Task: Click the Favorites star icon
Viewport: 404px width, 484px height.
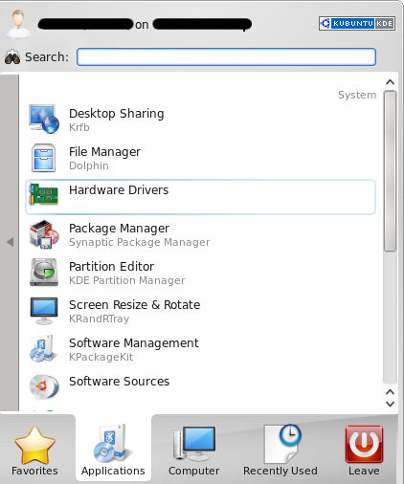Action: point(34,445)
